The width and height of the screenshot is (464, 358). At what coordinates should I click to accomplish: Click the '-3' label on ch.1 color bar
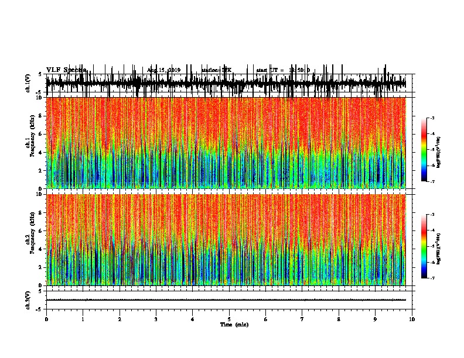432,118
